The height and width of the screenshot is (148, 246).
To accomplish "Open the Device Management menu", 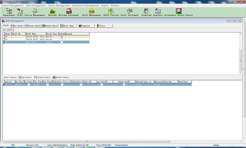I will (x=59, y=6).
